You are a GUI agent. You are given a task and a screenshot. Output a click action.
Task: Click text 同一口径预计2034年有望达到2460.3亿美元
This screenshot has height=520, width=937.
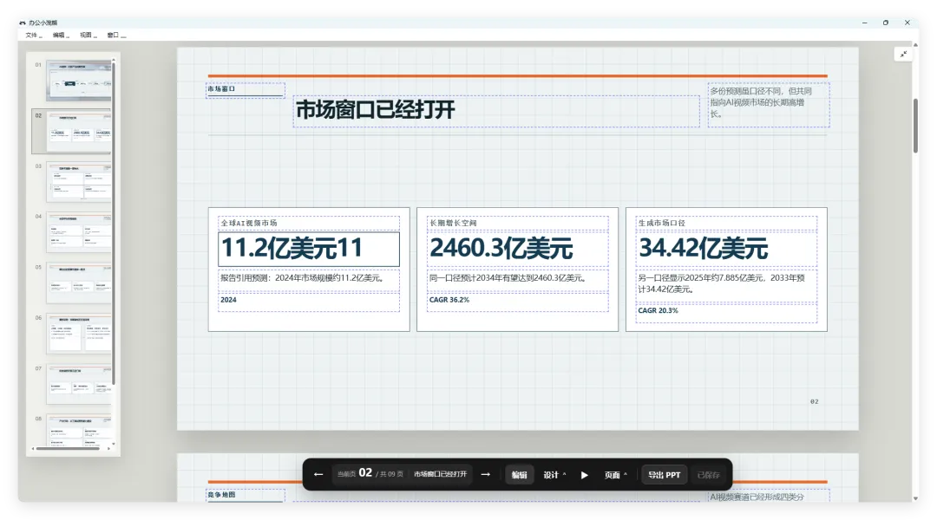pos(508,278)
